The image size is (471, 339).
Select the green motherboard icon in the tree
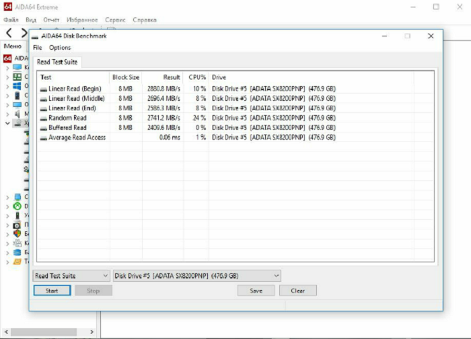pyautogui.click(x=17, y=77)
